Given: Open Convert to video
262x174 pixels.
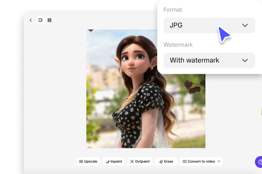Looking at the screenshot, I should 201,162.
